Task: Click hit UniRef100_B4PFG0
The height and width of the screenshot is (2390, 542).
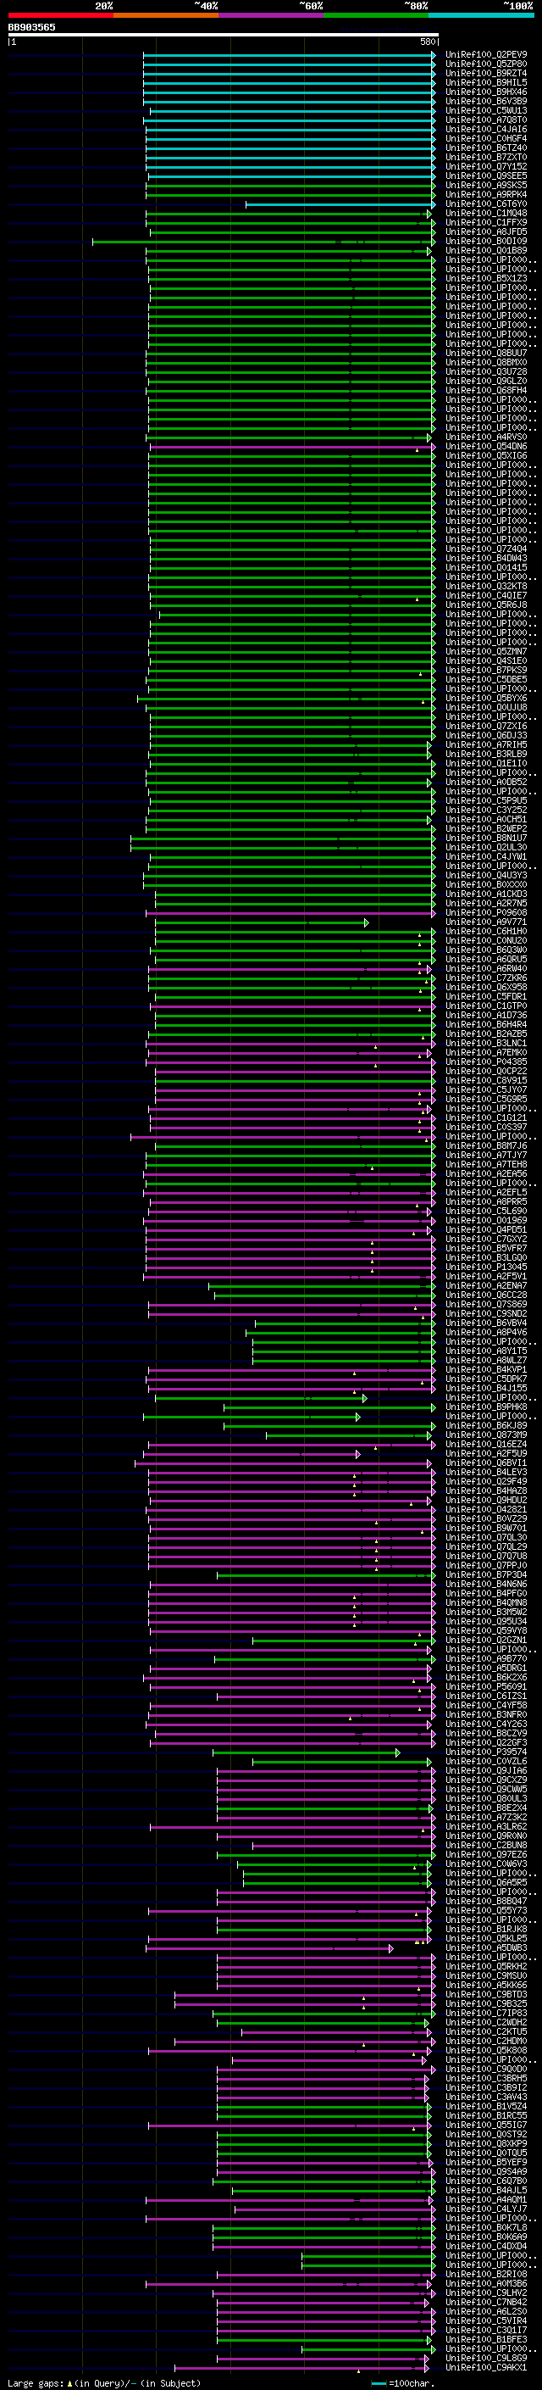Action: pos(486,1594)
